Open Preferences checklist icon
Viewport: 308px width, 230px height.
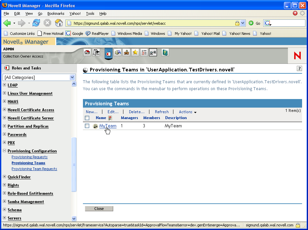(144, 52)
